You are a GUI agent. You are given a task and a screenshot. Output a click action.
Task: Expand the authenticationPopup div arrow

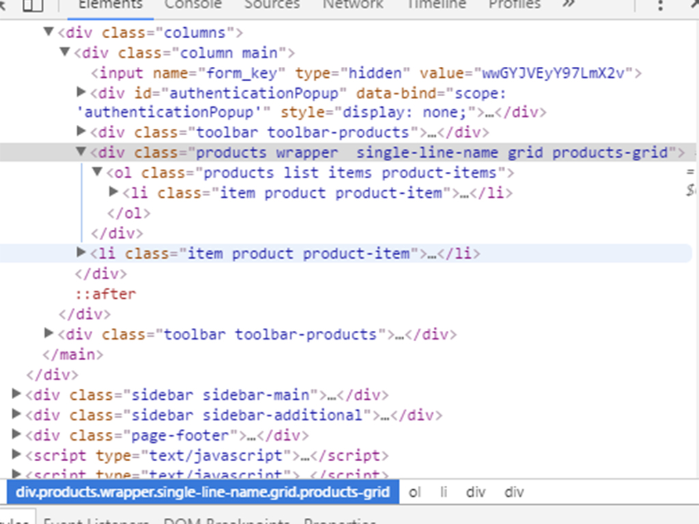[81, 92]
